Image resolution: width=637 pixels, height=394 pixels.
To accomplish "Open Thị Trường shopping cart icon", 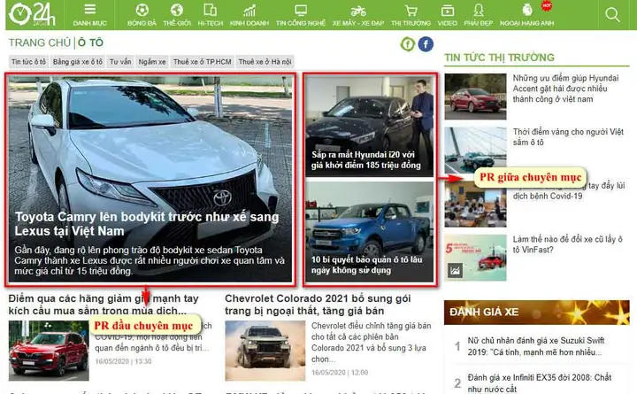I will pyautogui.click(x=411, y=10).
